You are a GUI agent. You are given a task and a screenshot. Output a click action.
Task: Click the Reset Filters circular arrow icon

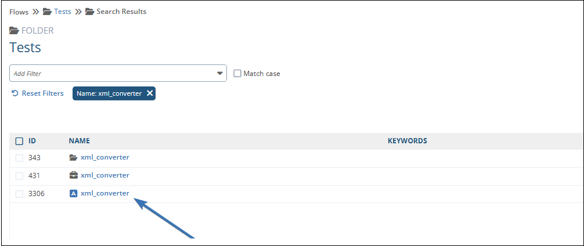tap(15, 93)
